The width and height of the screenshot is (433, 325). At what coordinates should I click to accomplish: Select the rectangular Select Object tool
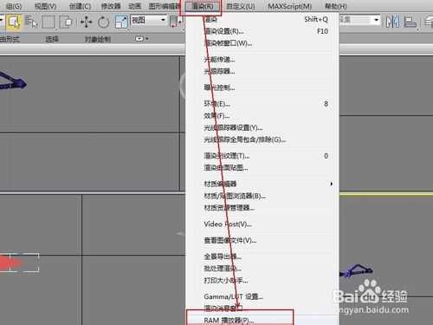click(x=14, y=22)
